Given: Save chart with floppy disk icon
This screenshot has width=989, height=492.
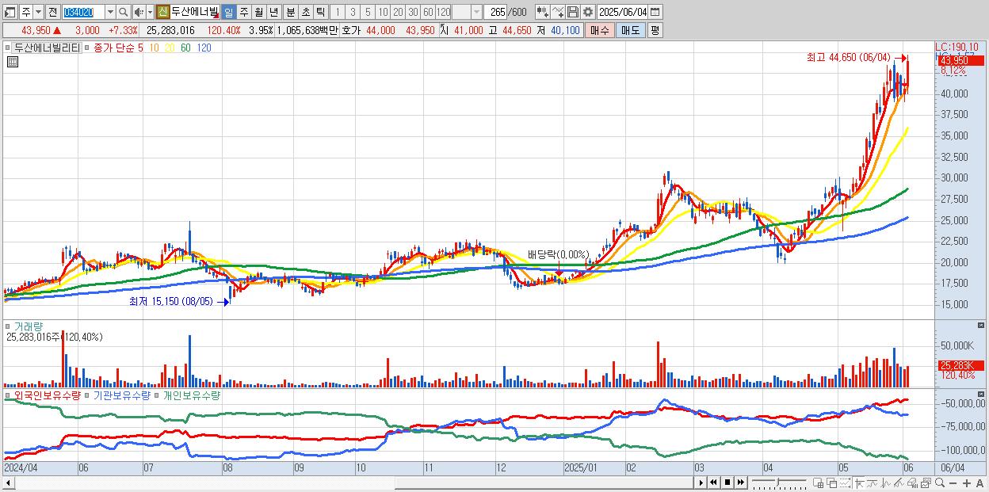Looking at the screenshot, I should click(x=573, y=12).
